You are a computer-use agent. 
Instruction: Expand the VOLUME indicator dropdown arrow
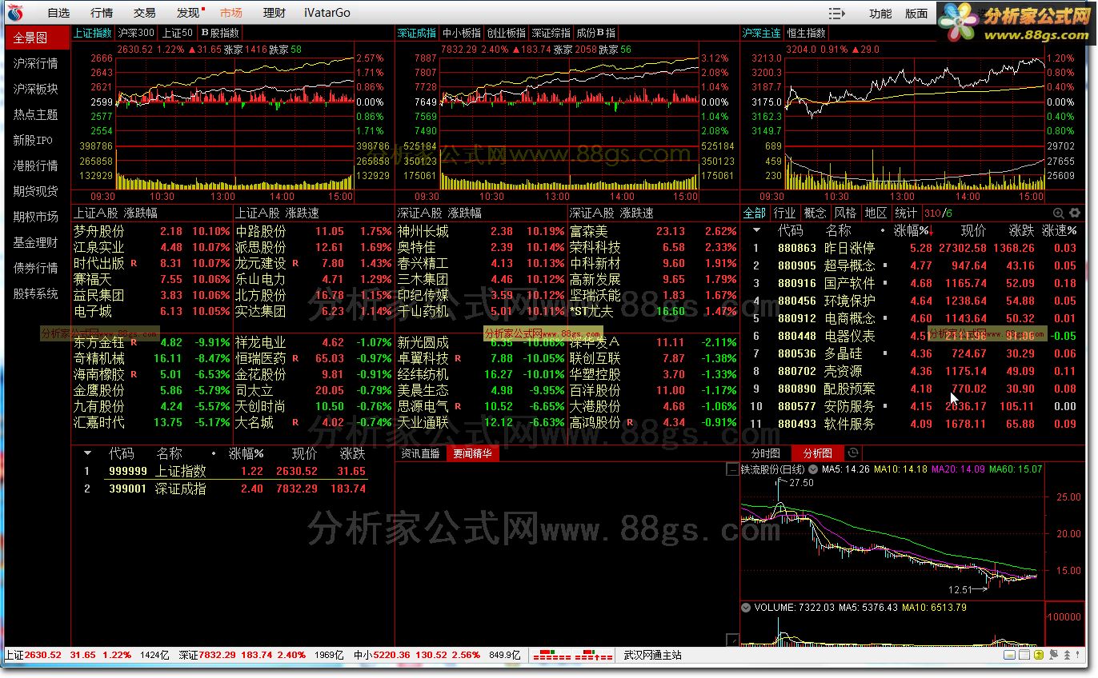(747, 608)
